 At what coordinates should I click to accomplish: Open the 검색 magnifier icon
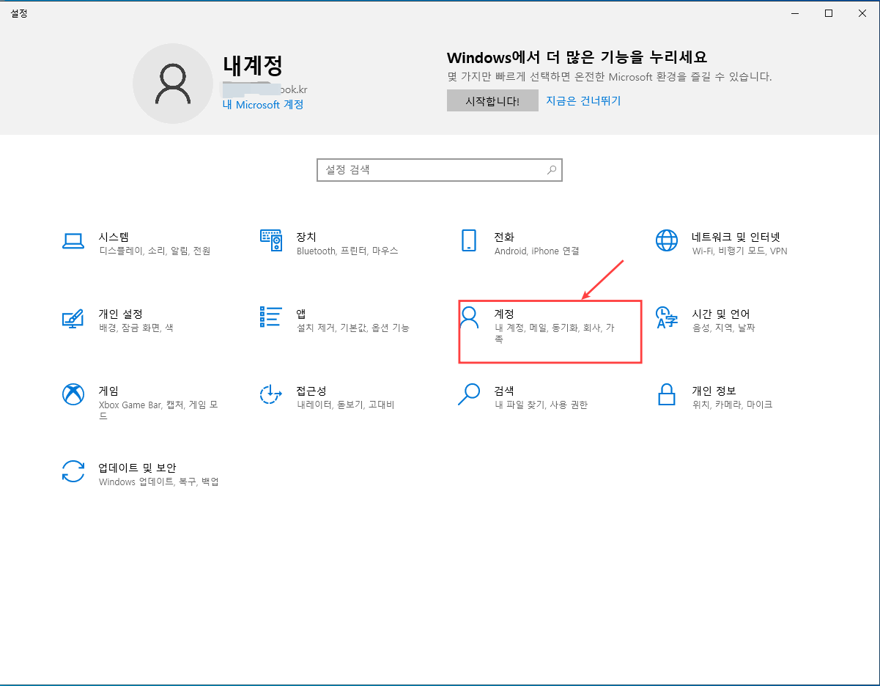469,394
